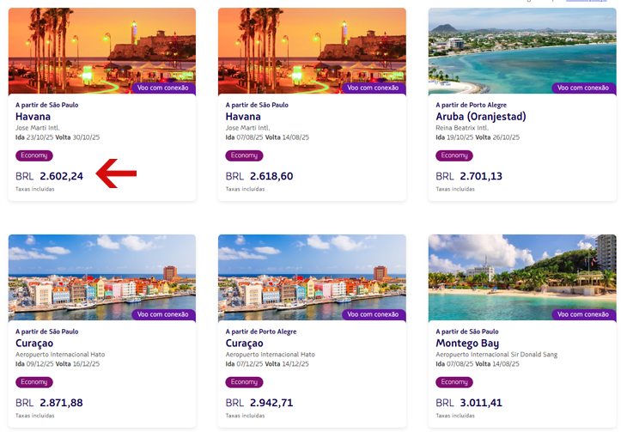Screen dimensions: 627x432
Task: Select the BRL 3.011,41 Montego Bay price
Action: [469, 403]
